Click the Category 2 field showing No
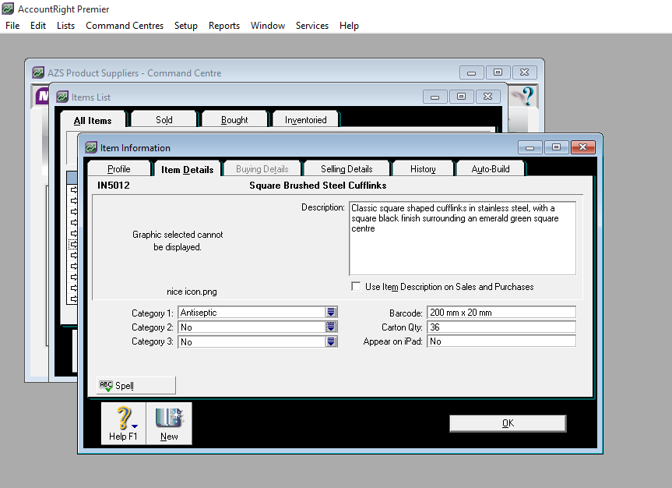Screen dimensions: 672x488 click(x=252, y=327)
